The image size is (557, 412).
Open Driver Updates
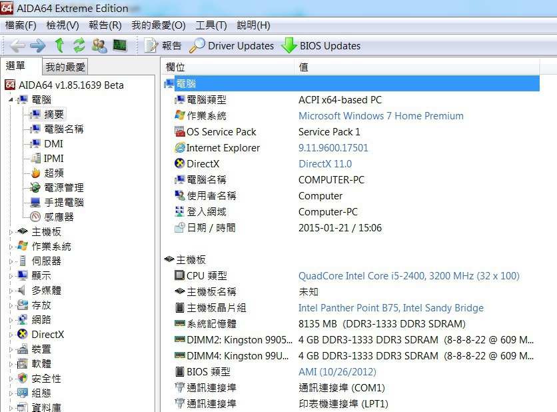click(232, 46)
